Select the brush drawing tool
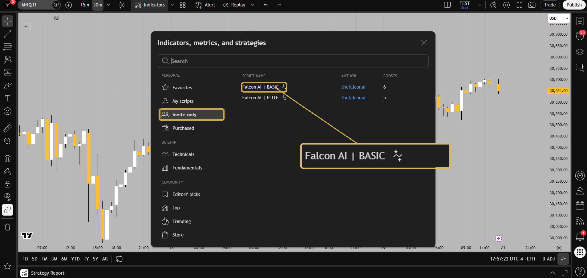Screen dimensions: 587x278 pos(7,85)
